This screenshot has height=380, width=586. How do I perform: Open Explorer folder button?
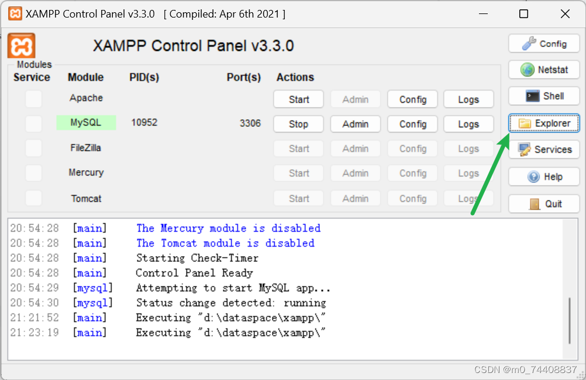pyautogui.click(x=544, y=123)
